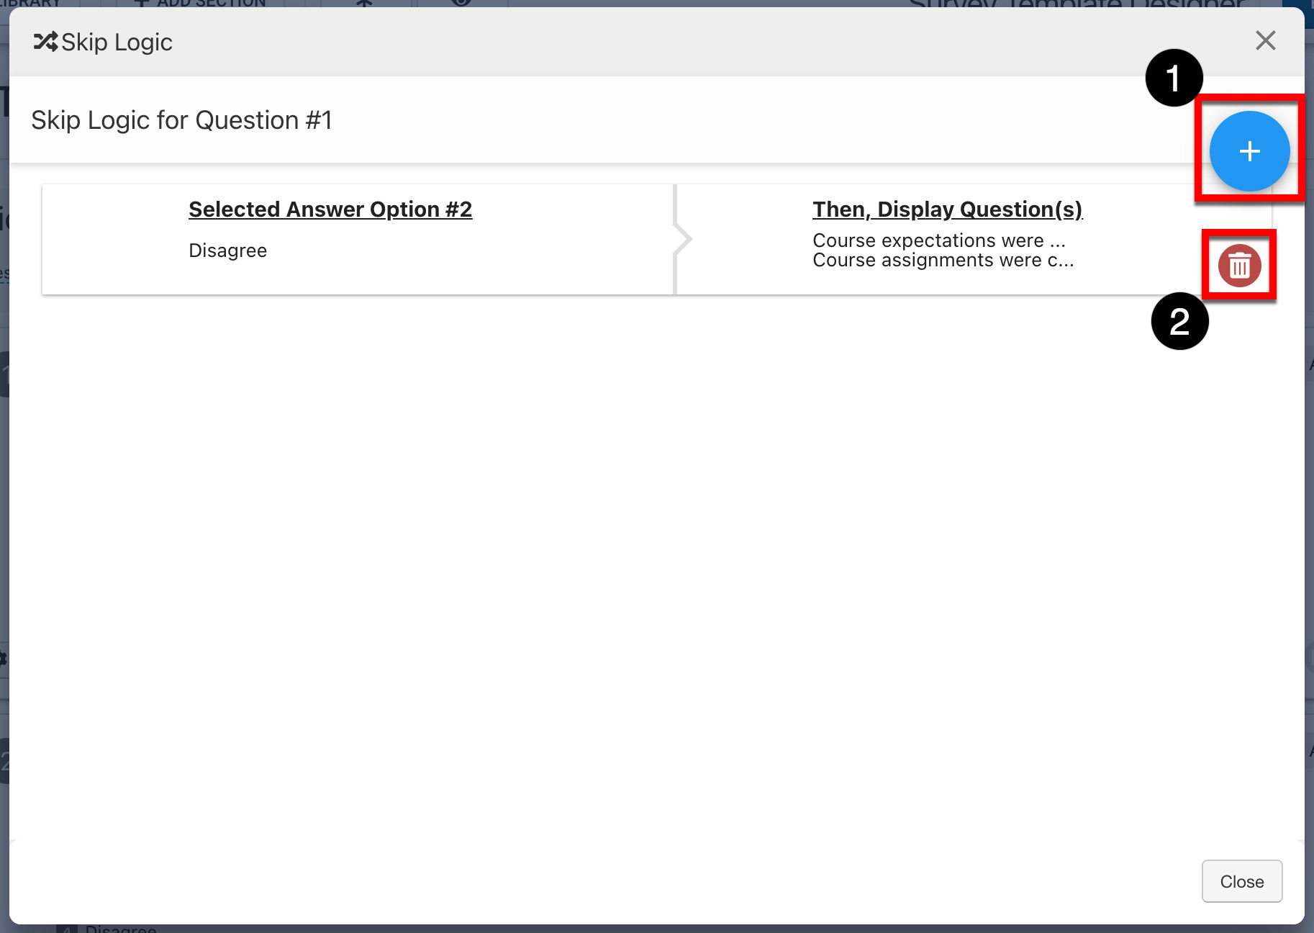
Task: Click the Selected Answer Option #2 heading
Action: 330,209
